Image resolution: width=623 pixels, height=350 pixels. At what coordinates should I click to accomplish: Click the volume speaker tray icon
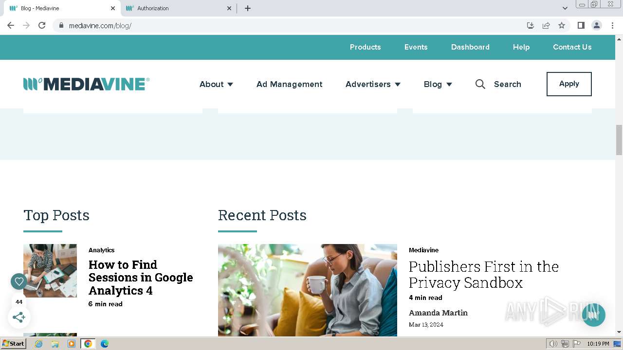pyautogui.click(x=553, y=344)
